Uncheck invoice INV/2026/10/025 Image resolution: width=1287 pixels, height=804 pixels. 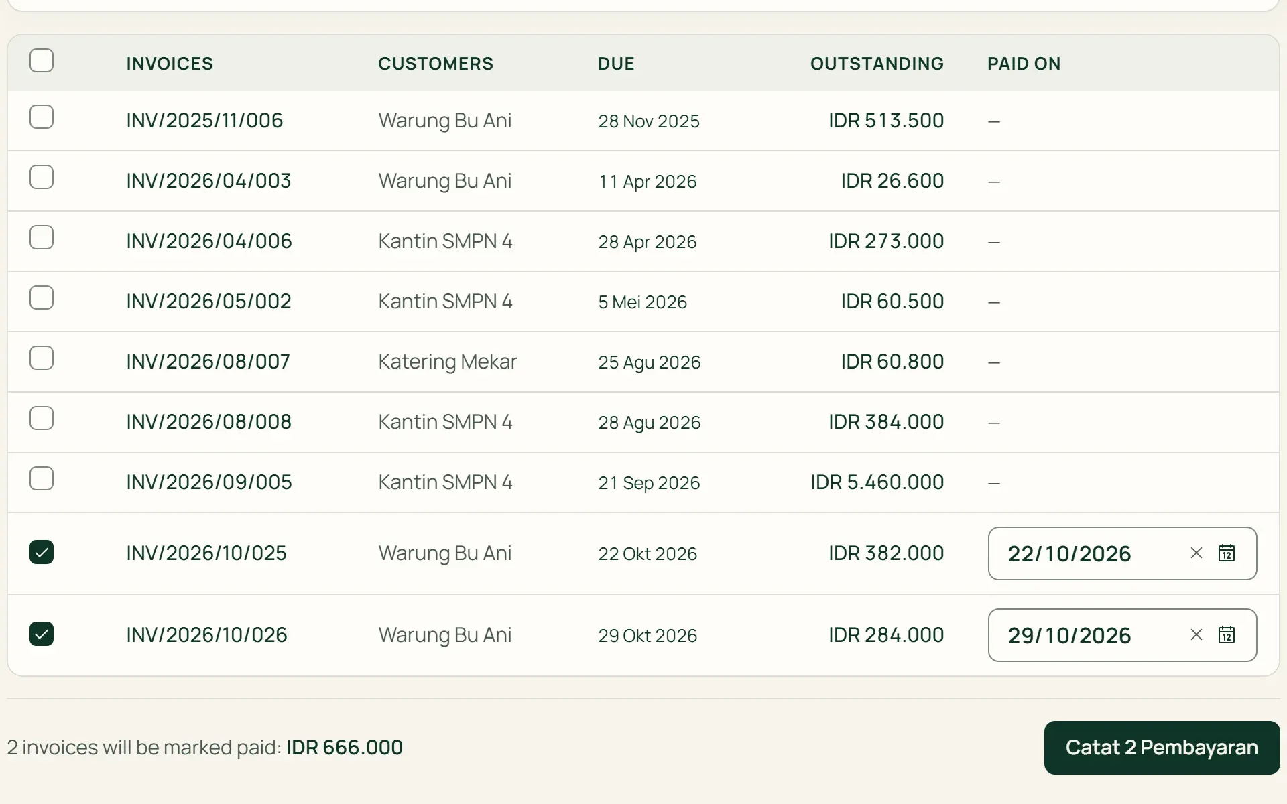pyautogui.click(x=42, y=552)
